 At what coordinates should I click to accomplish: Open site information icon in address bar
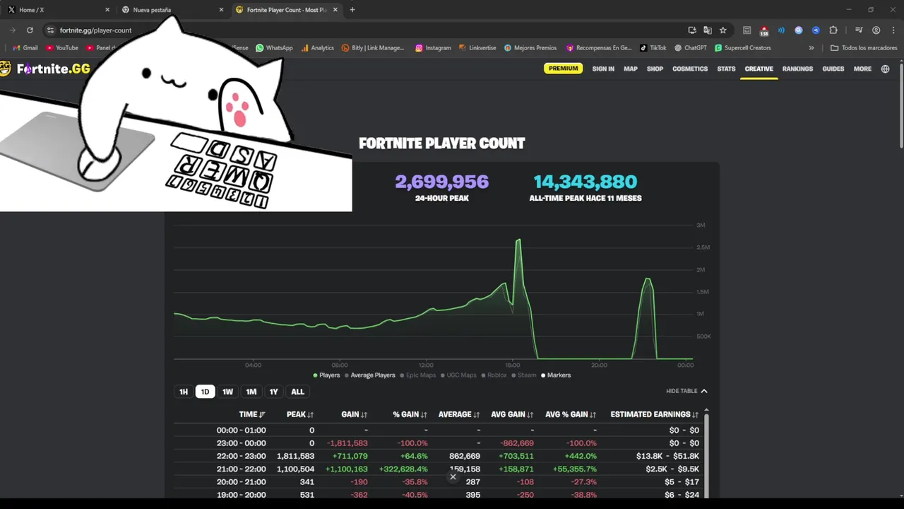(49, 30)
